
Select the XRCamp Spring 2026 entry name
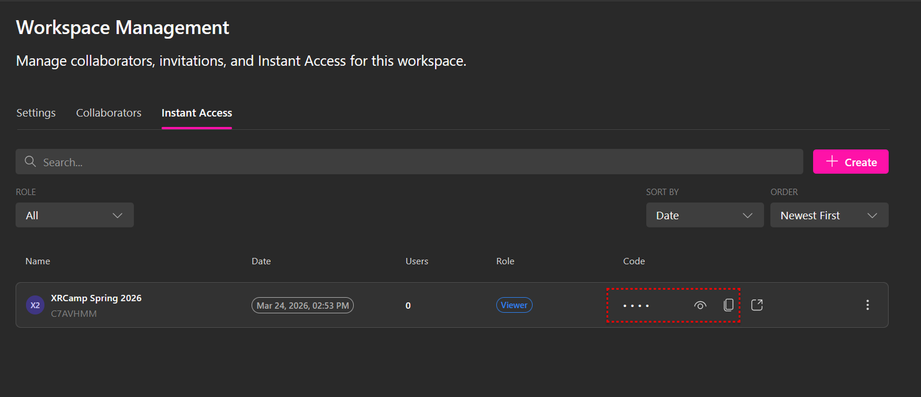(96, 298)
